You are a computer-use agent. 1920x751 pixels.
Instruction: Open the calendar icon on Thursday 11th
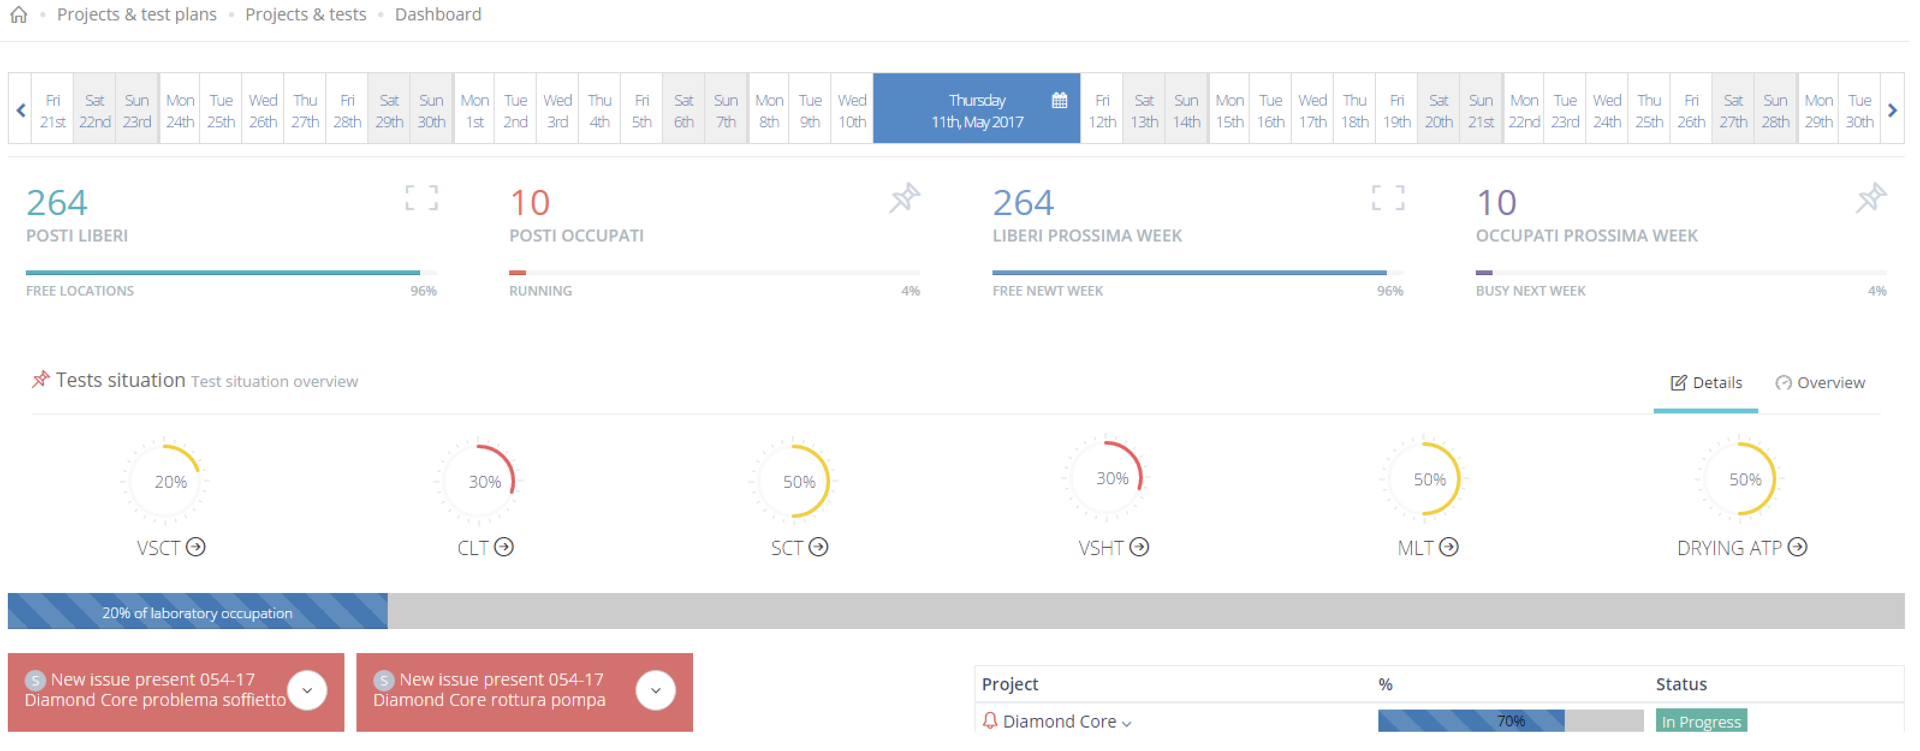pyautogui.click(x=1059, y=100)
